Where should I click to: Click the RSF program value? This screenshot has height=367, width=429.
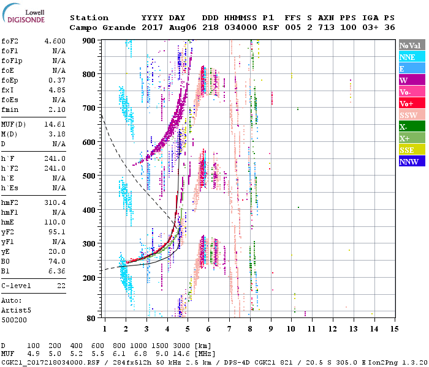click(x=271, y=28)
